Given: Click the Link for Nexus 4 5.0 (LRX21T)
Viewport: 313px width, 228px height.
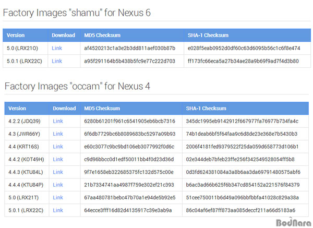Looking at the screenshot, I should (x=58, y=198).
